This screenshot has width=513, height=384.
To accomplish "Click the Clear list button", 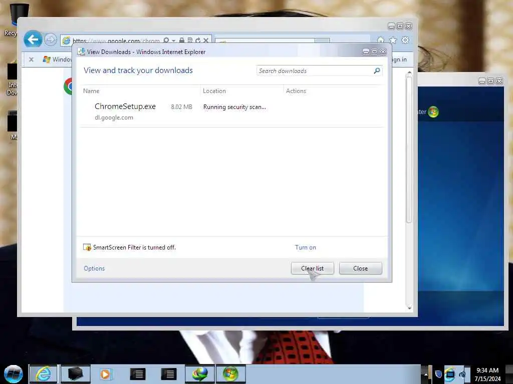I will click(313, 268).
